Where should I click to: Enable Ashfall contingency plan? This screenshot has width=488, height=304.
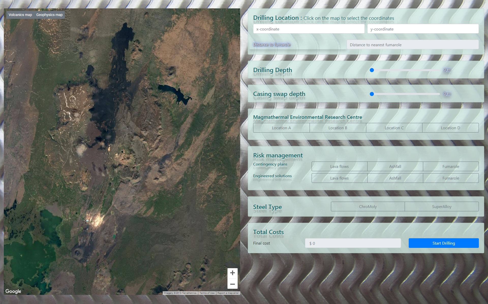[395, 166]
